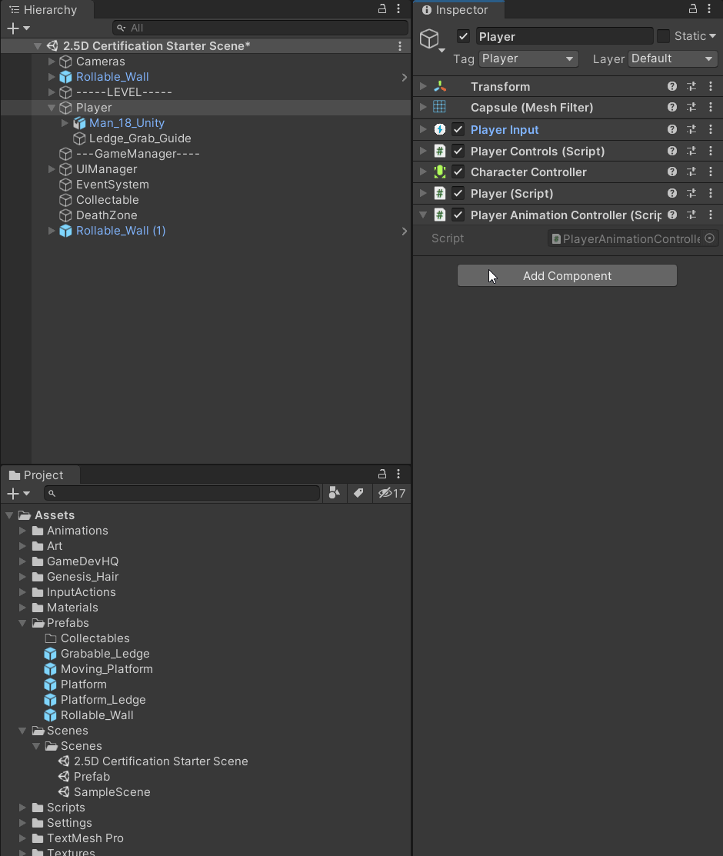
Task: Toggle the Static checkbox for Player
Action: tap(661, 35)
